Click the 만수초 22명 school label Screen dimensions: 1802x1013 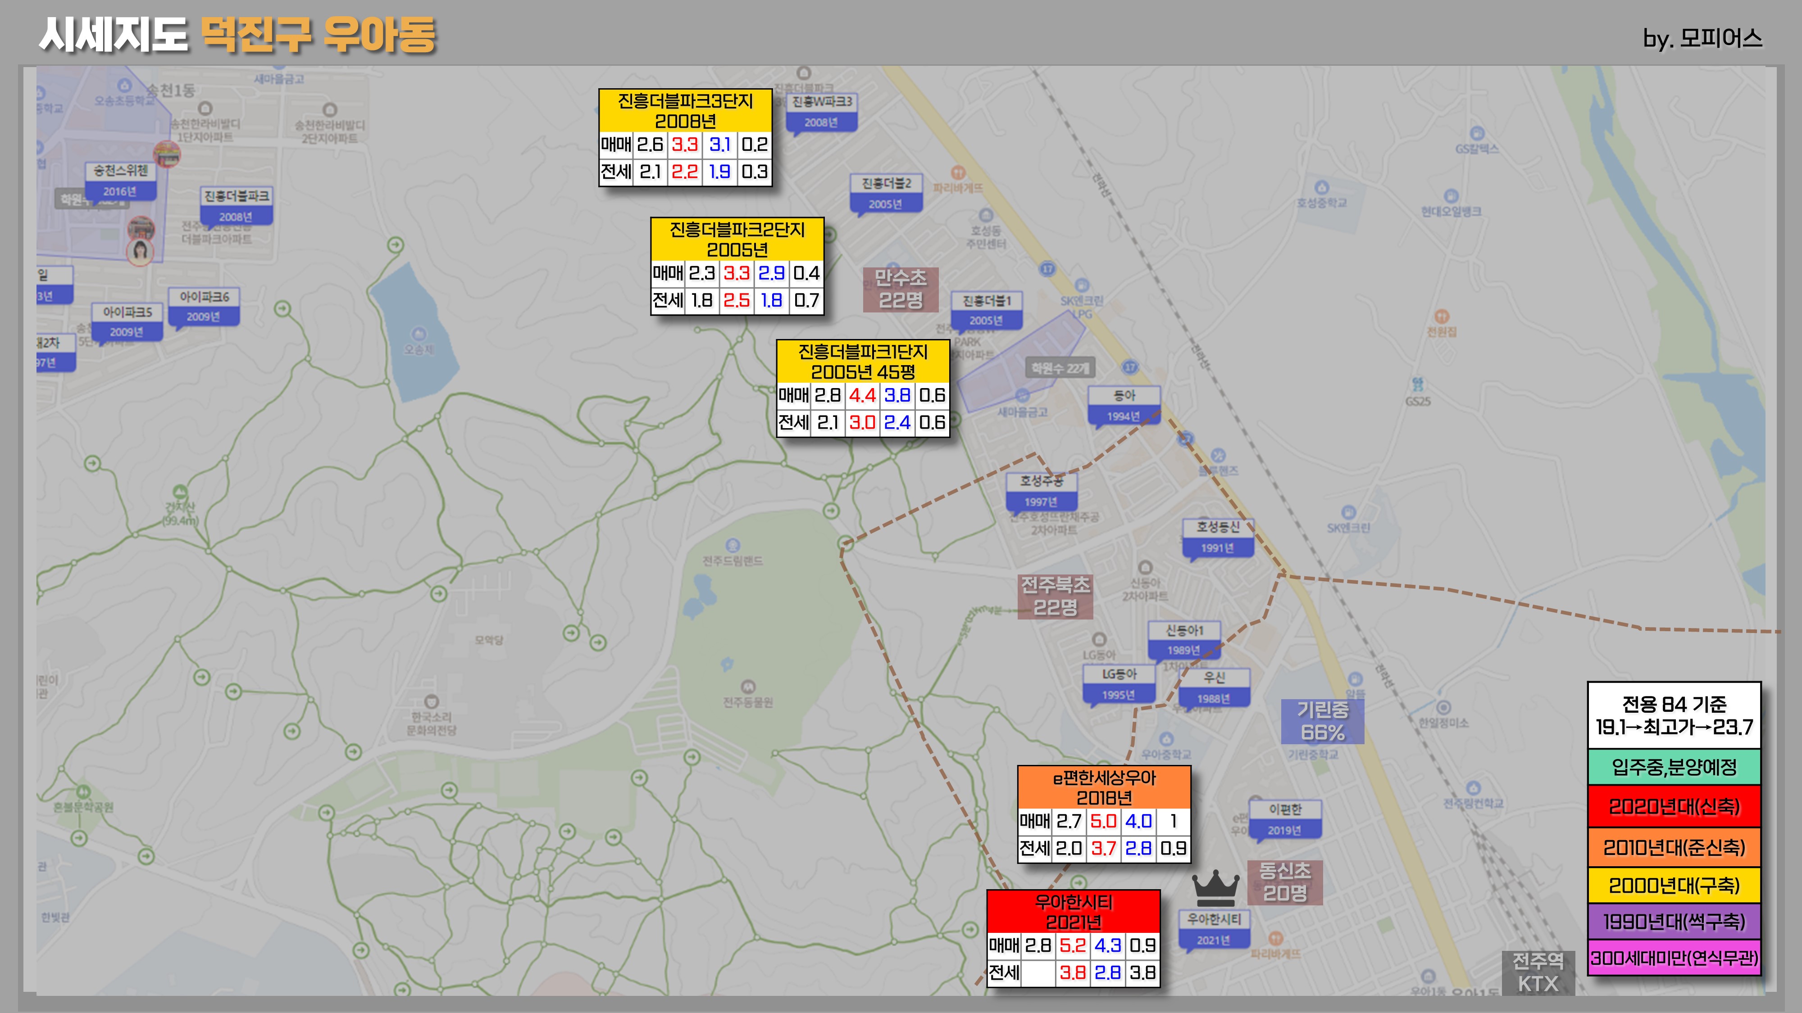point(900,289)
